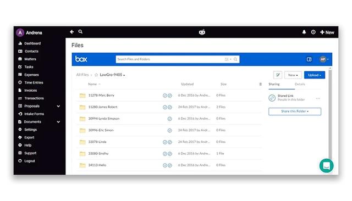Open the Box New dropdown
Viewport: 352px width, 201px height.
293,75
